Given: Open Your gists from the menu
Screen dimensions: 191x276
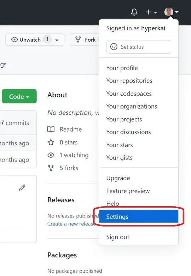Looking at the screenshot, I should coord(120,158).
